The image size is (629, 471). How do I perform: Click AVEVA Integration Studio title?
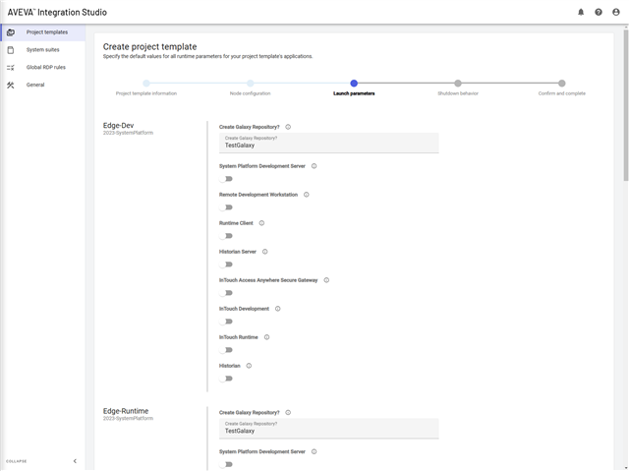point(57,12)
